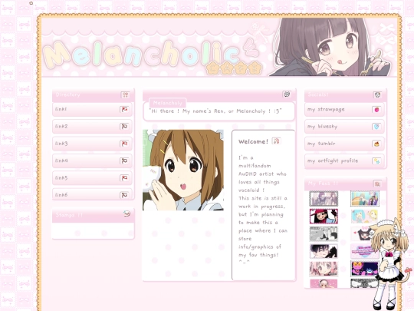The height and width of the screenshot is (311, 414).
Task: Click the flag icon beside link1
Action: pyautogui.click(x=124, y=110)
